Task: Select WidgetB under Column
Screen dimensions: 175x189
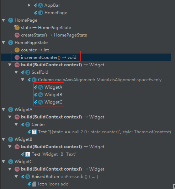Action: [50, 95]
